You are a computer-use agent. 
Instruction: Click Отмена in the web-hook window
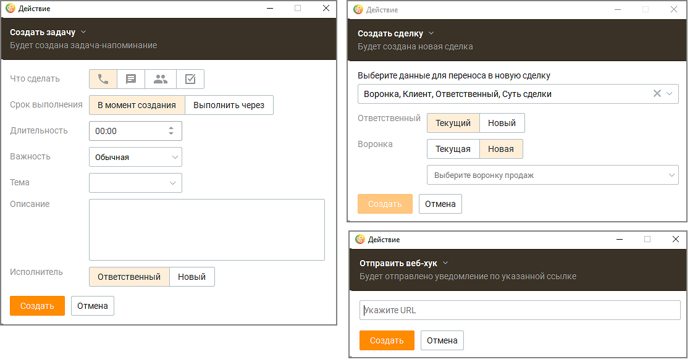tap(442, 340)
